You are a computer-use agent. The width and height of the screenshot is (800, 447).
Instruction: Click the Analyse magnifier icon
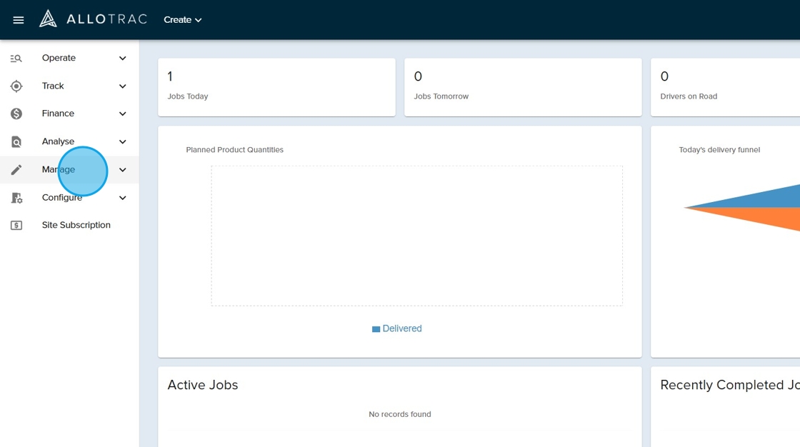pos(16,142)
